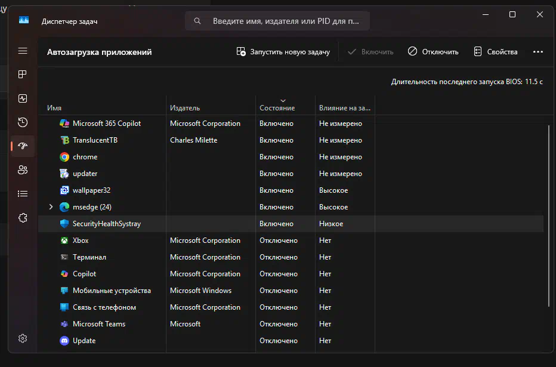This screenshot has width=556, height=367.
Task: Open the hamburger navigation menu
Action: 23,51
